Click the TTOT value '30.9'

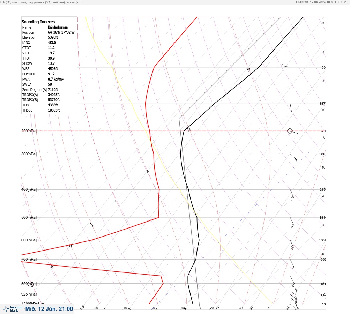click(51, 58)
